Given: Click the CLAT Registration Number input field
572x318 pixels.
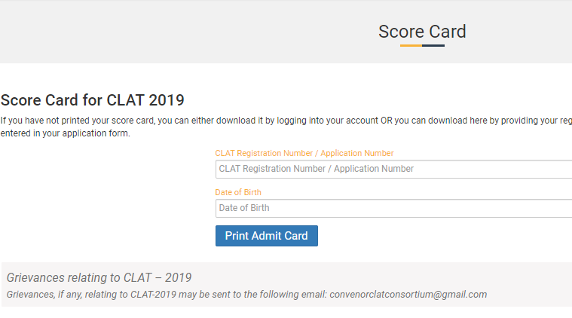Looking at the screenshot, I should pos(392,169).
